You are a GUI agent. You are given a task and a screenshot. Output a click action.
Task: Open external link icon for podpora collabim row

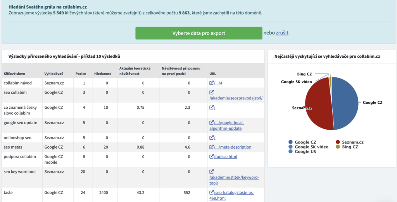pos(211,156)
